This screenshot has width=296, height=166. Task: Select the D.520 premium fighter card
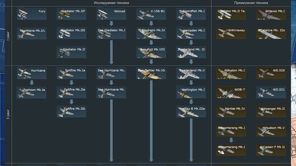(x=271, y=73)
